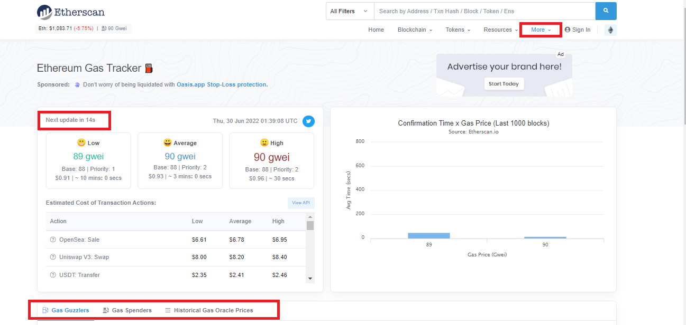
Task: Click the red gas pump title icon
Action: coord(149,68)
